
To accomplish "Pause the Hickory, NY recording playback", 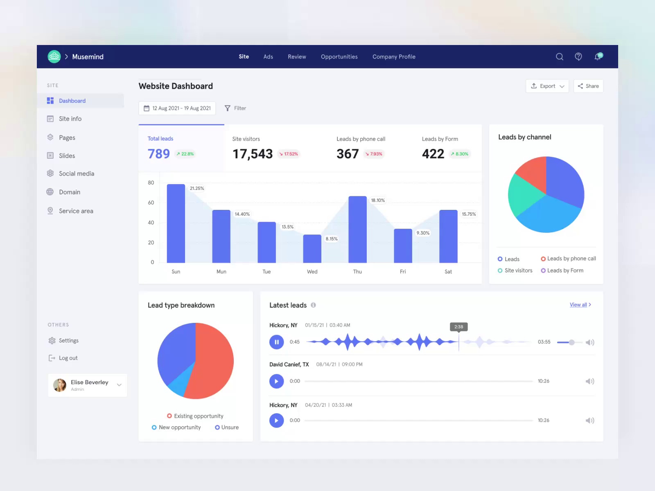I will (x=277, y=342).
